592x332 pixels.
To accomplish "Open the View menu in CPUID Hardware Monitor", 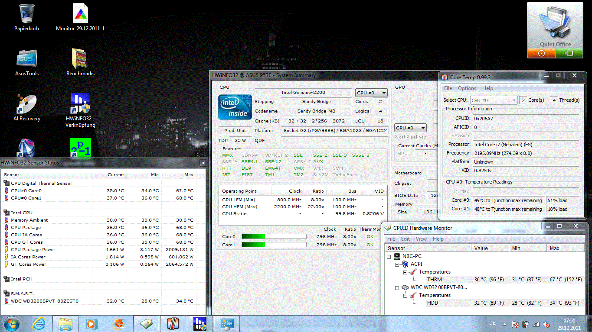I will [x=421, y=239].
